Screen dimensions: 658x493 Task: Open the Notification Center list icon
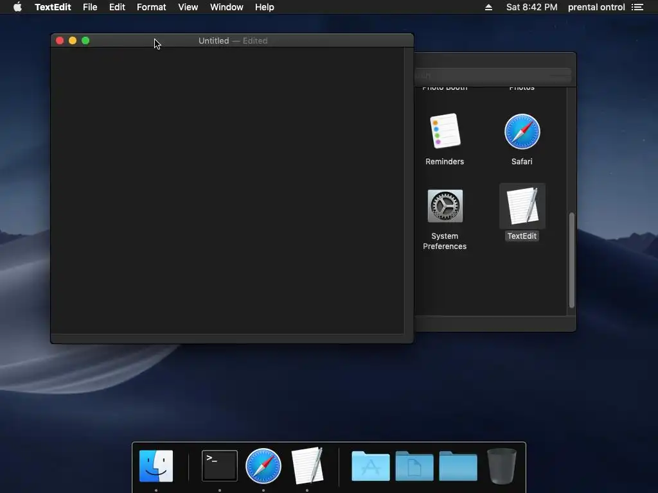point(637,7)
